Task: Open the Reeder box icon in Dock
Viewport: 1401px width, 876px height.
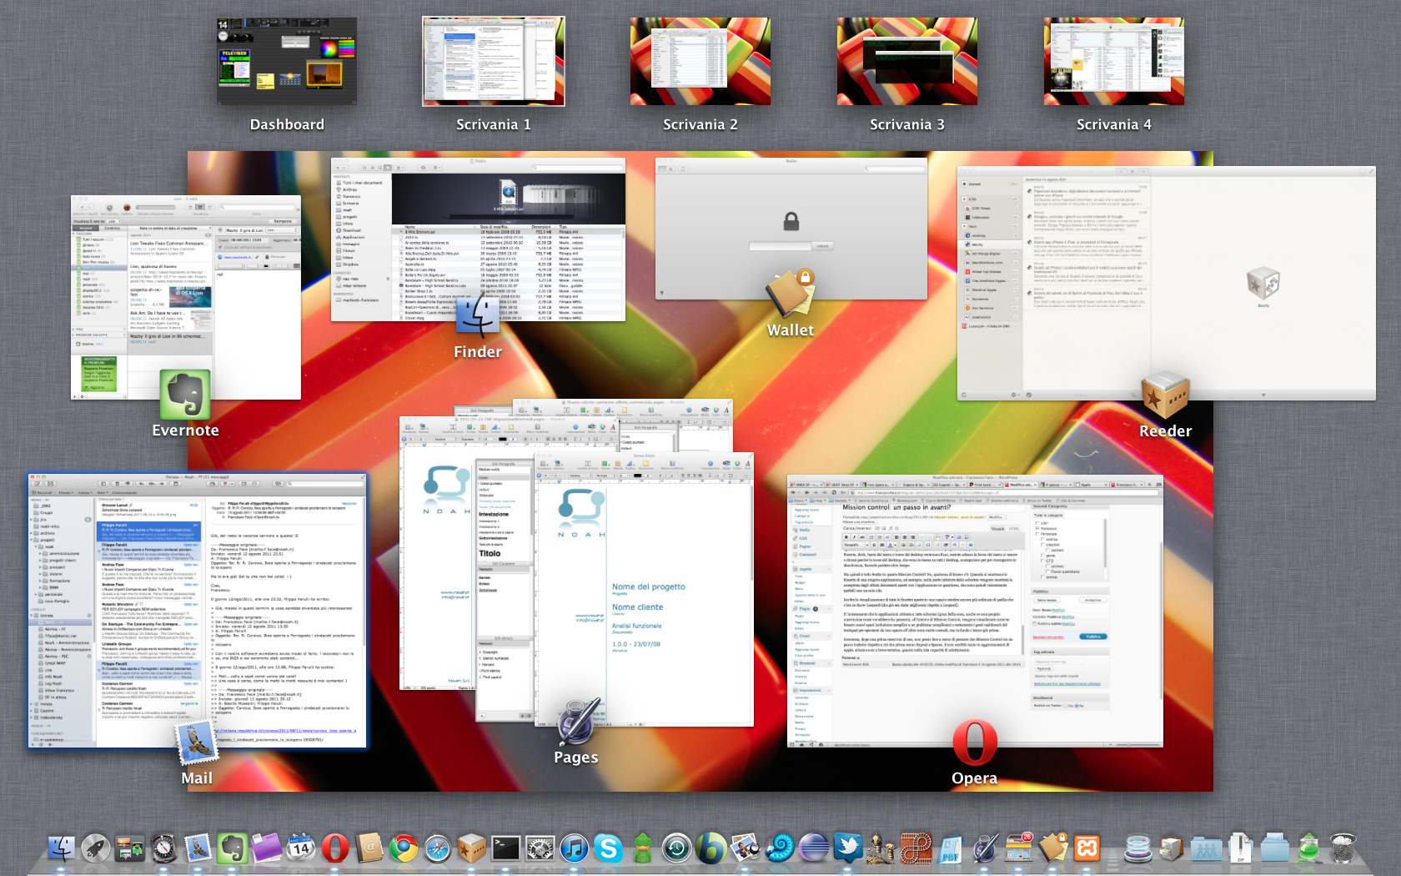Action: click(471, 848)
